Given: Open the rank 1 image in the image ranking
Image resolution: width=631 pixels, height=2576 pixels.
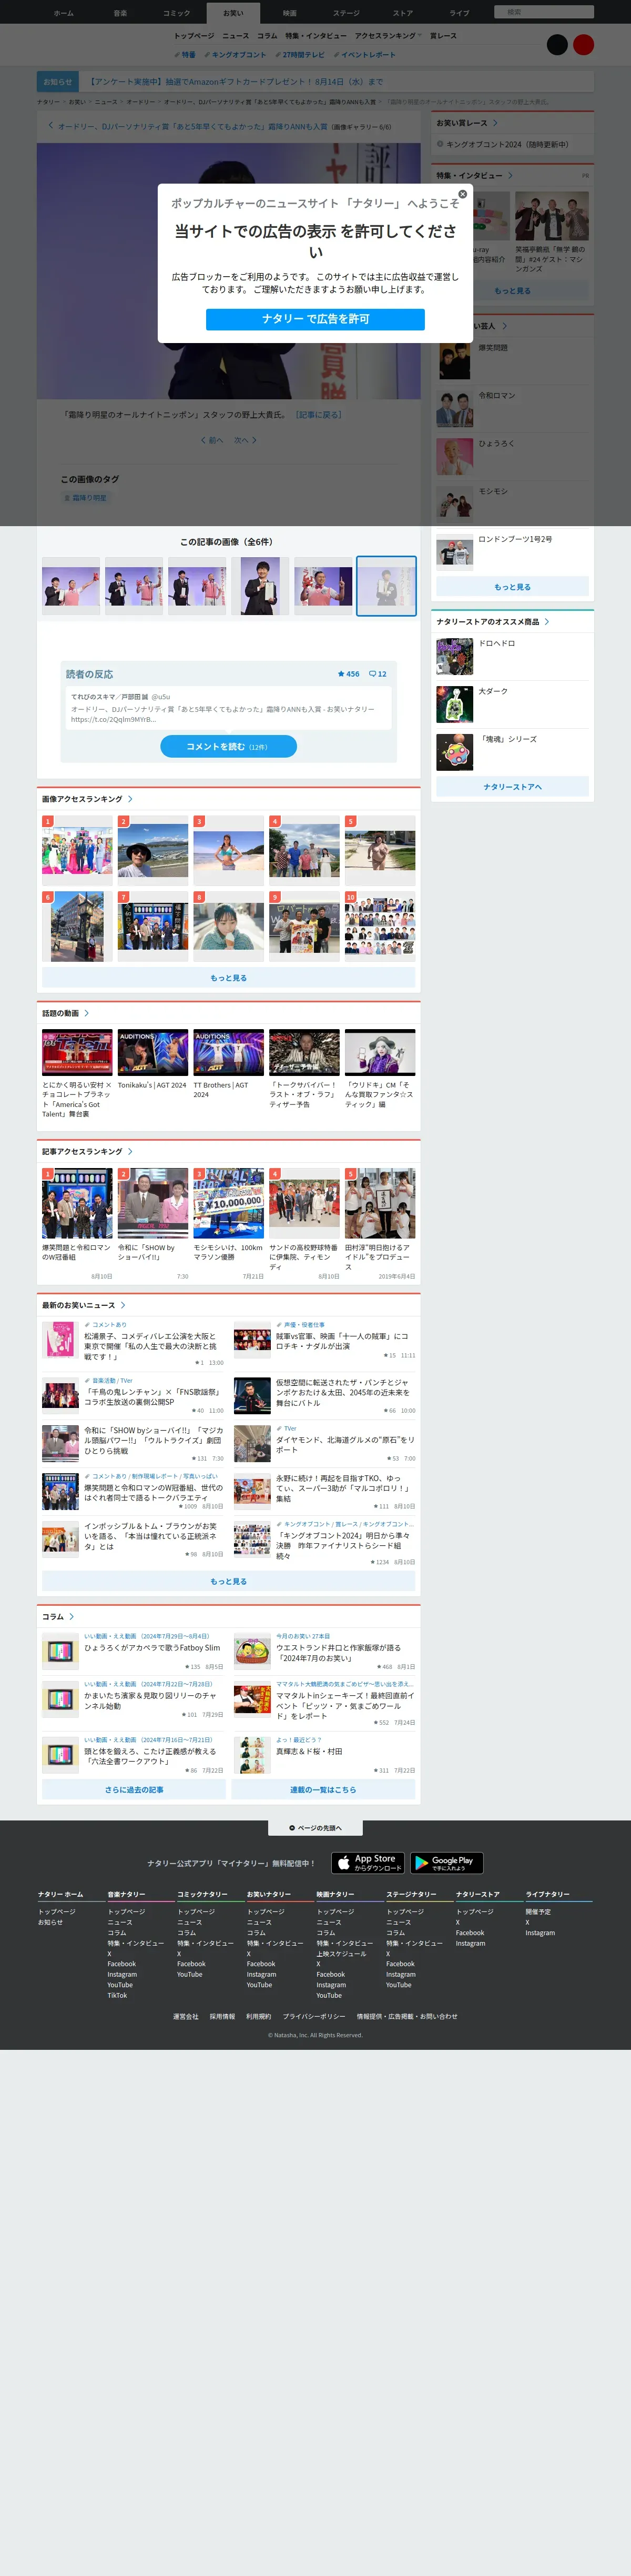Looking at the screenshot, I should (x=77, y=851).
